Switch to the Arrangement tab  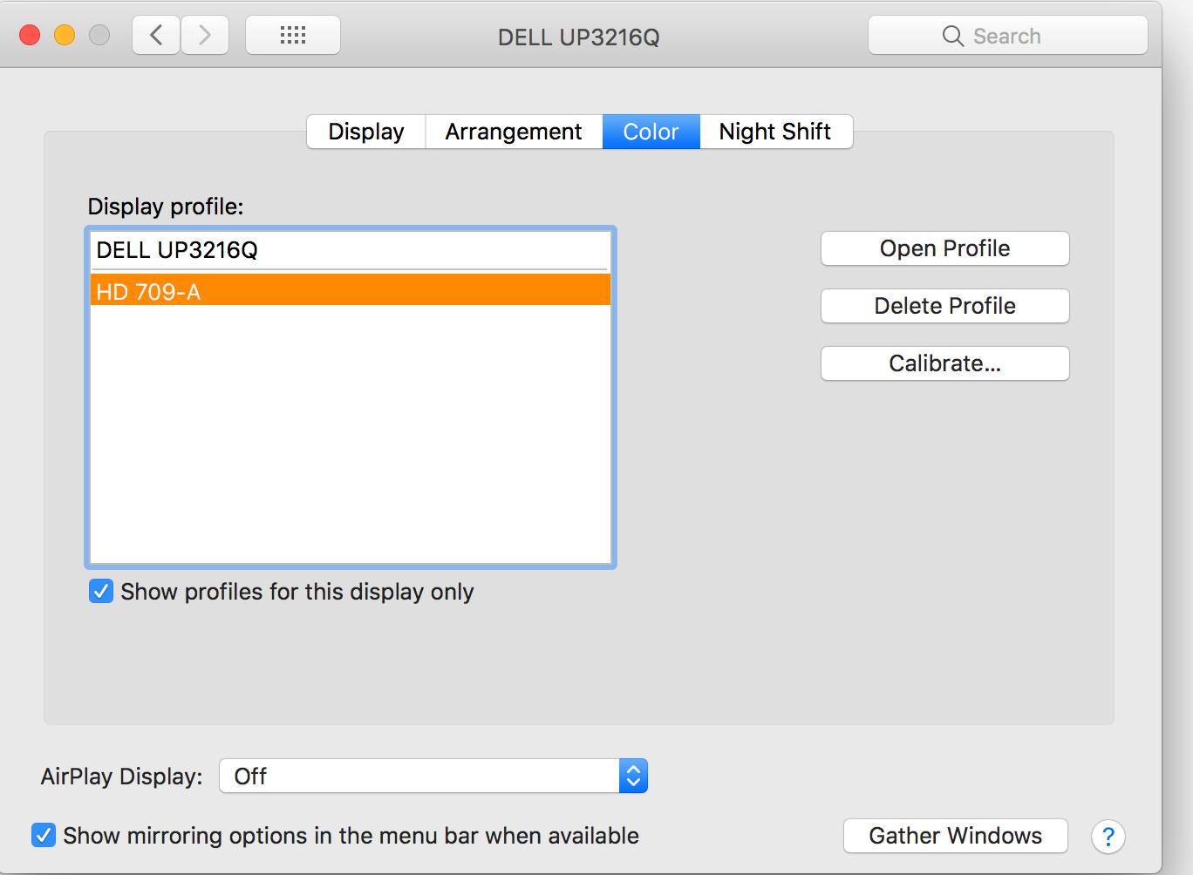(x=514, y=132)
